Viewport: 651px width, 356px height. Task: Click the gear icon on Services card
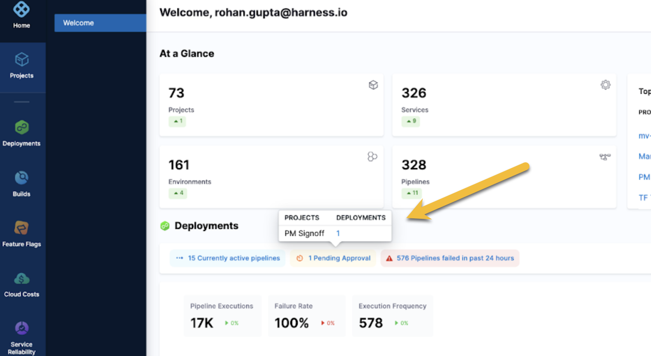pos(605,85)
